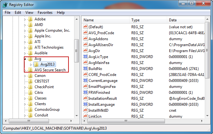
Task: Click the tree pane scroll down arrow
Action: [x=77, y=116]
